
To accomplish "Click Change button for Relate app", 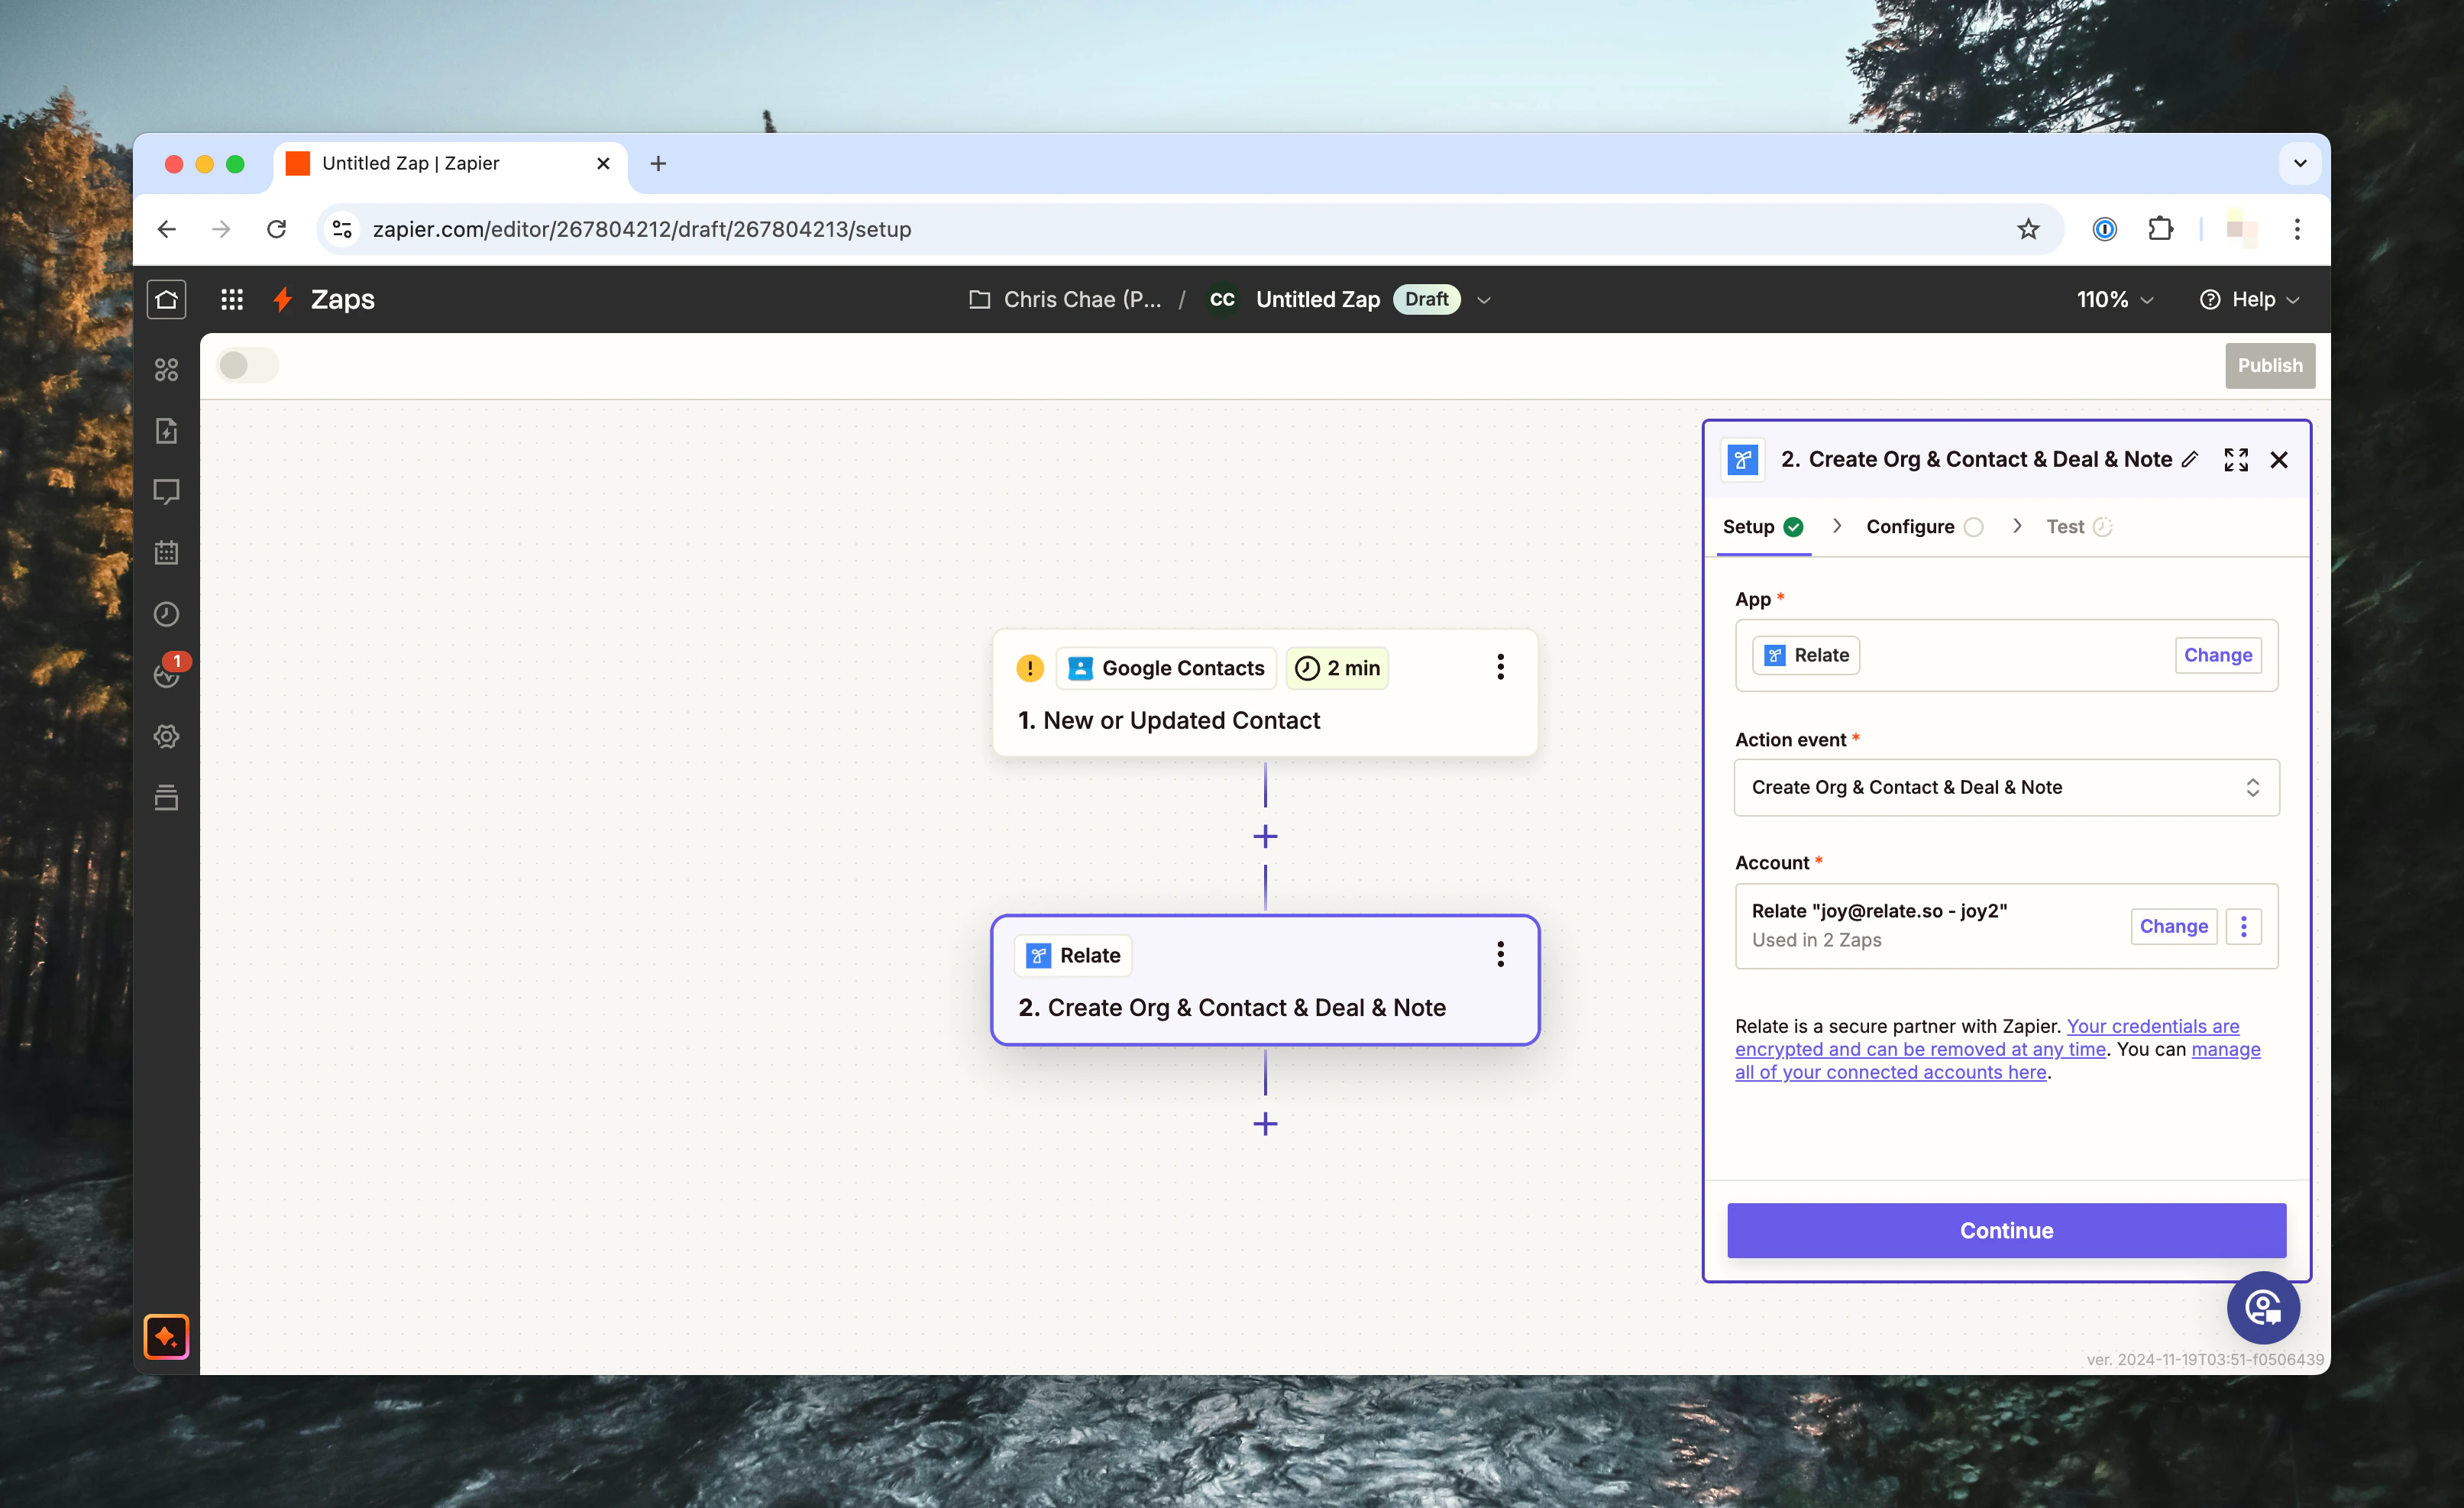I will click(2217, 655).
